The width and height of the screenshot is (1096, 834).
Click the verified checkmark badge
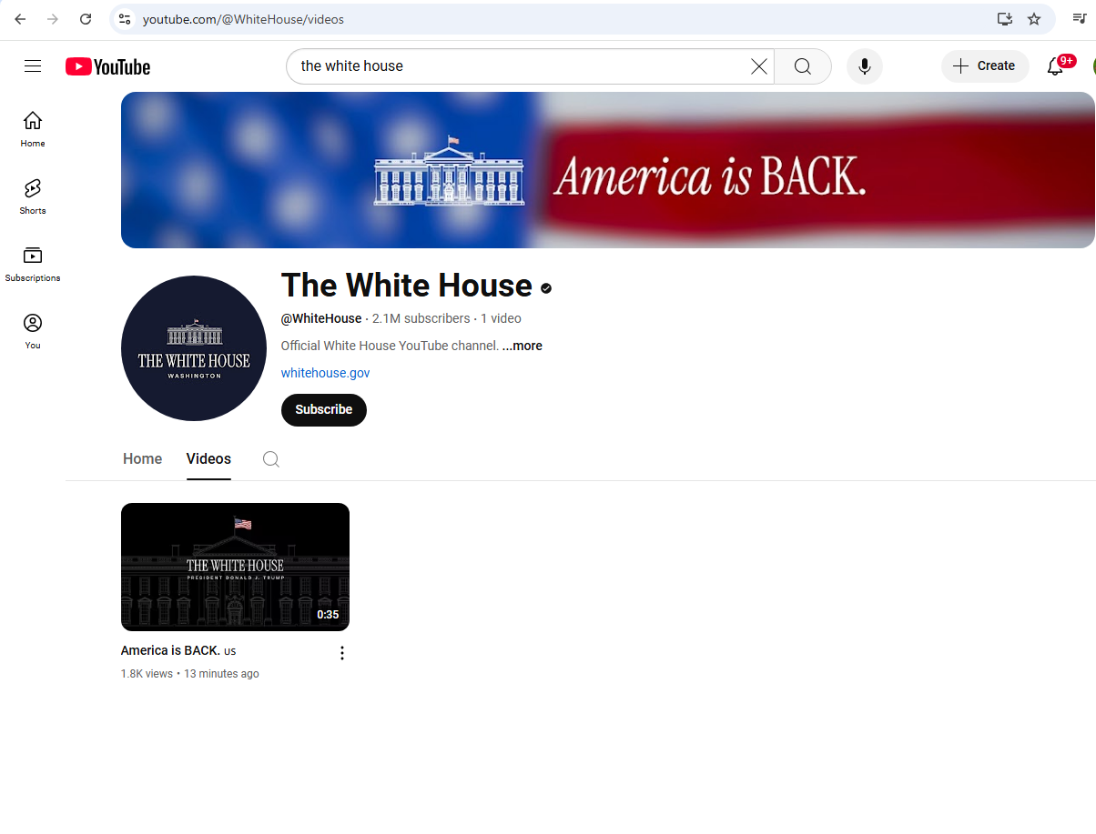546,288
